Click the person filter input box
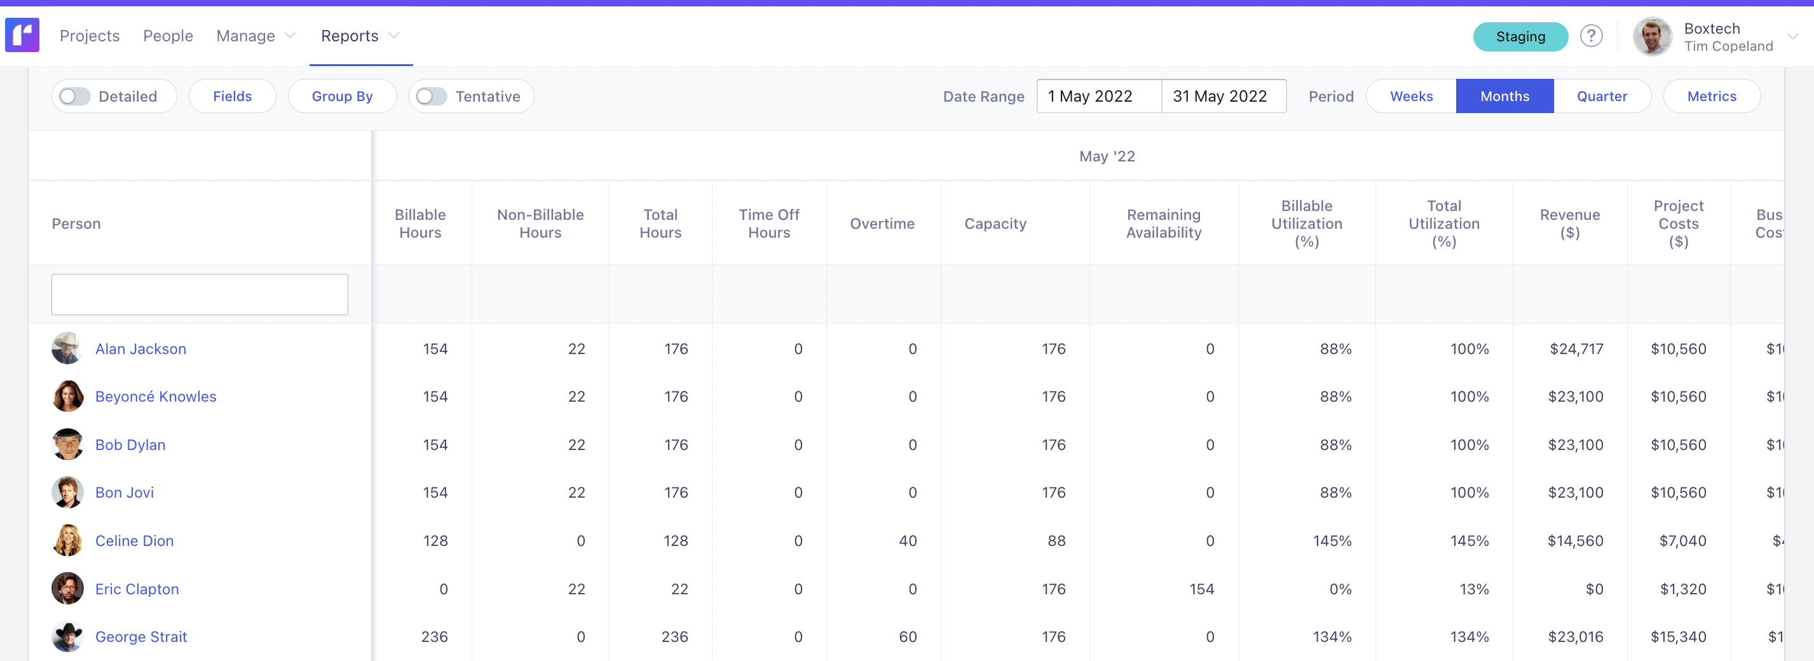1814x661 pixels. coord(200,294)
